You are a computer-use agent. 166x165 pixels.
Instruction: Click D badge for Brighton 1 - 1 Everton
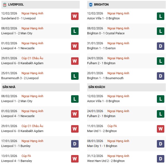(160, 46)
